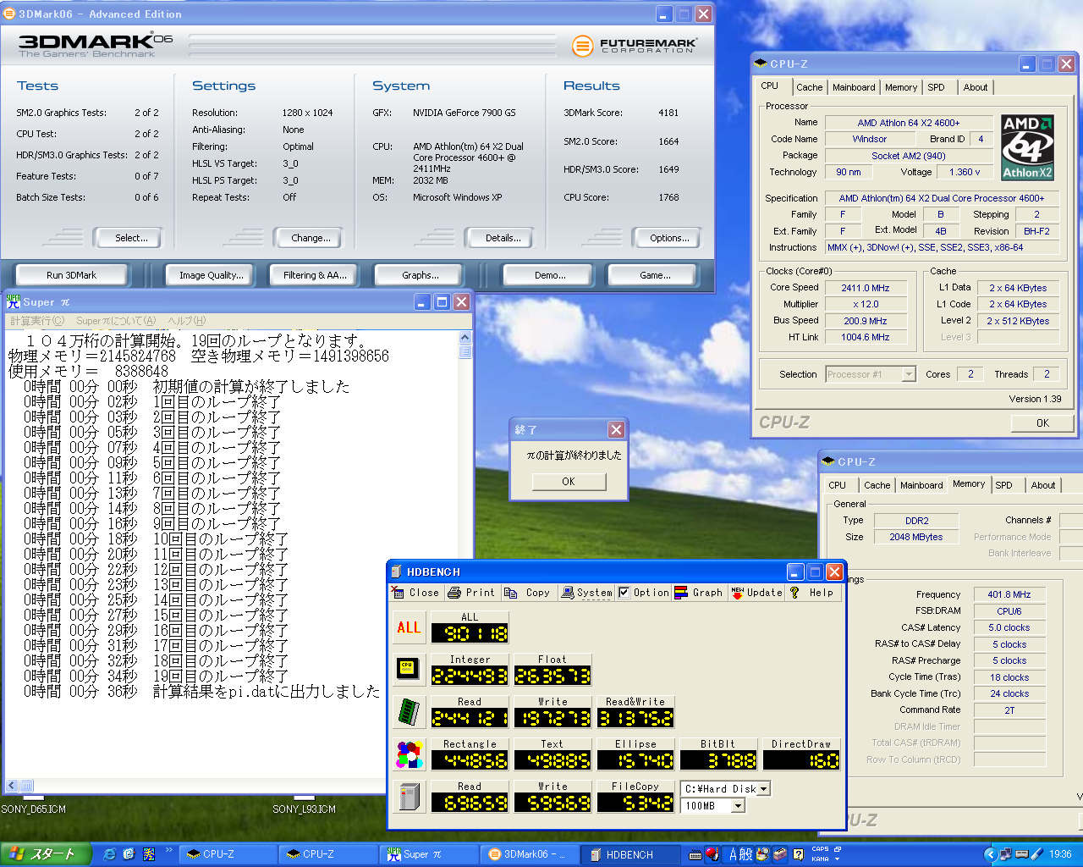The width and height of the screenshot is (1083, 867).
Task: Click the HDBENCH colorful video benchmark icon
Action: click(x=410, y=754)
